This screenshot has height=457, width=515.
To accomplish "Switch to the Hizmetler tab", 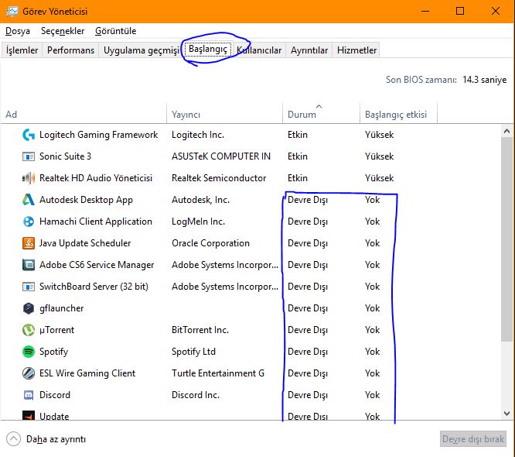I will (356, 50).
